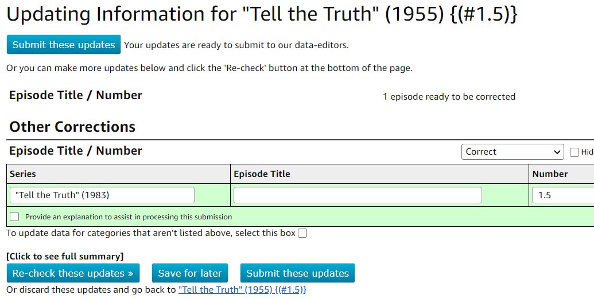This screenshot has height=299, width=594.
Task: Click the Save for later button
Action: point(191,273)
